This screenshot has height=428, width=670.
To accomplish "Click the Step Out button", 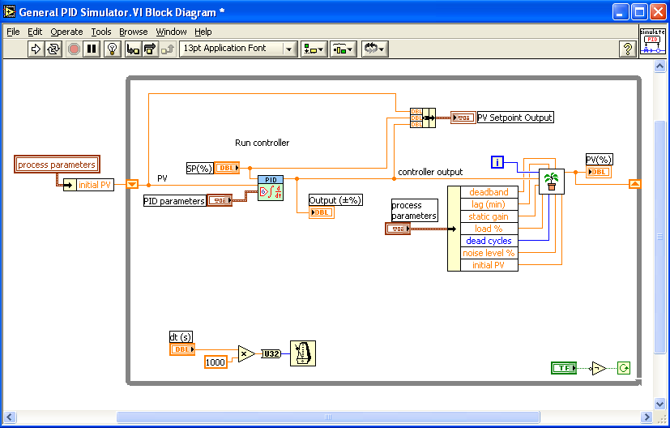I will [167, 49].
